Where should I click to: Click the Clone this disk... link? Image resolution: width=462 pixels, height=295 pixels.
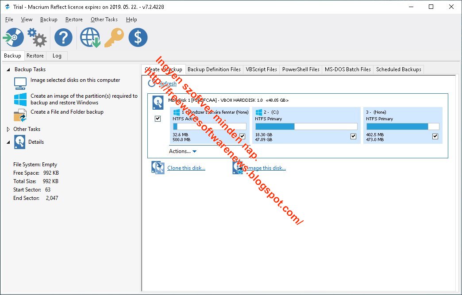click(186, 168)
